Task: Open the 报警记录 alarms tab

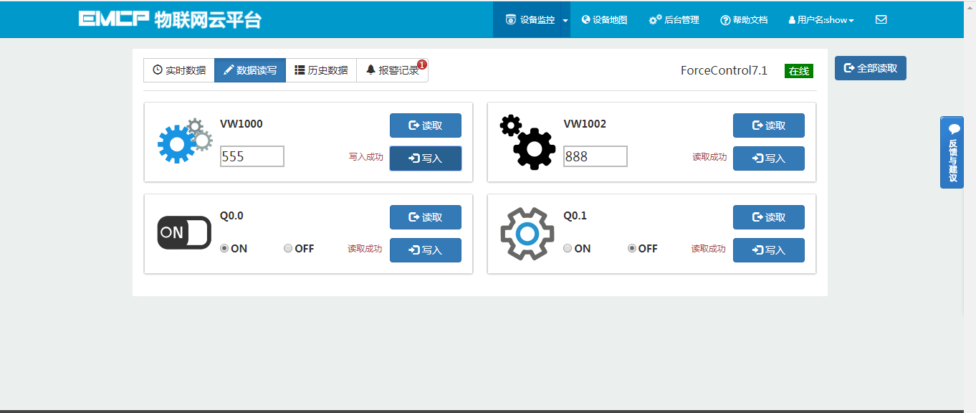Action: click(x=391, y=70)
